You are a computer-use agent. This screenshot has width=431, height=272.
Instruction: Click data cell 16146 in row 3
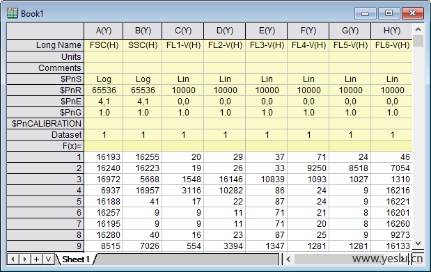point(225,179)
